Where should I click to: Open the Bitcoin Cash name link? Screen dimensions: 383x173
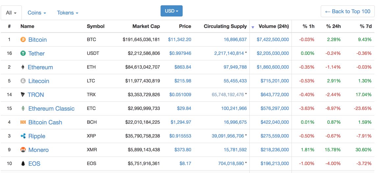45,122
